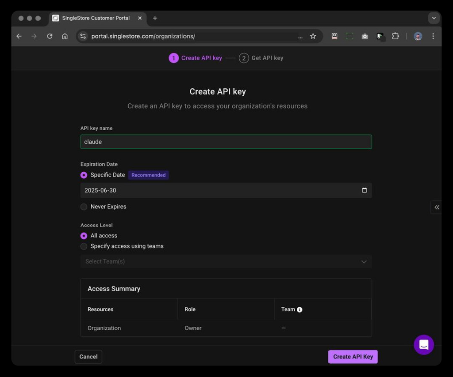Bookmark this page with the star
This screenshot has width=453, height=377.
coord(313,36)
